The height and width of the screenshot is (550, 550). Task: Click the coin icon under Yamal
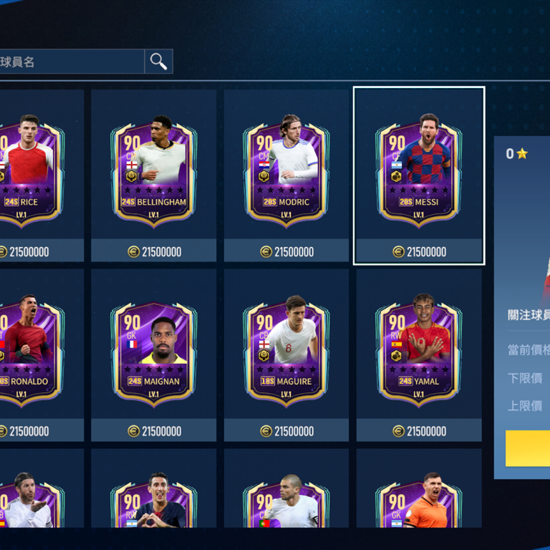pos(398,431)
